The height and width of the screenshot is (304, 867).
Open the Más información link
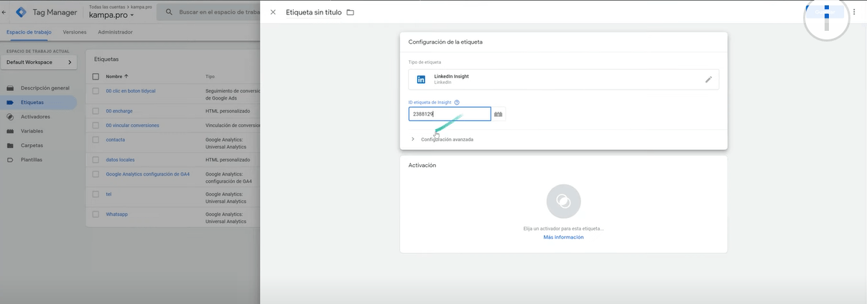[563, 237]
